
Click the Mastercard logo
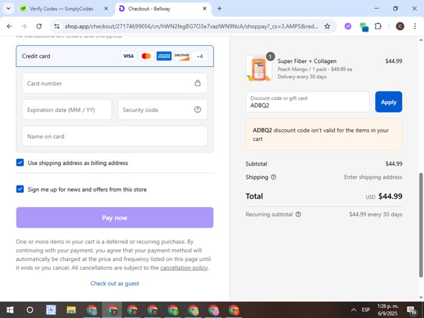[x=146, y=56]
